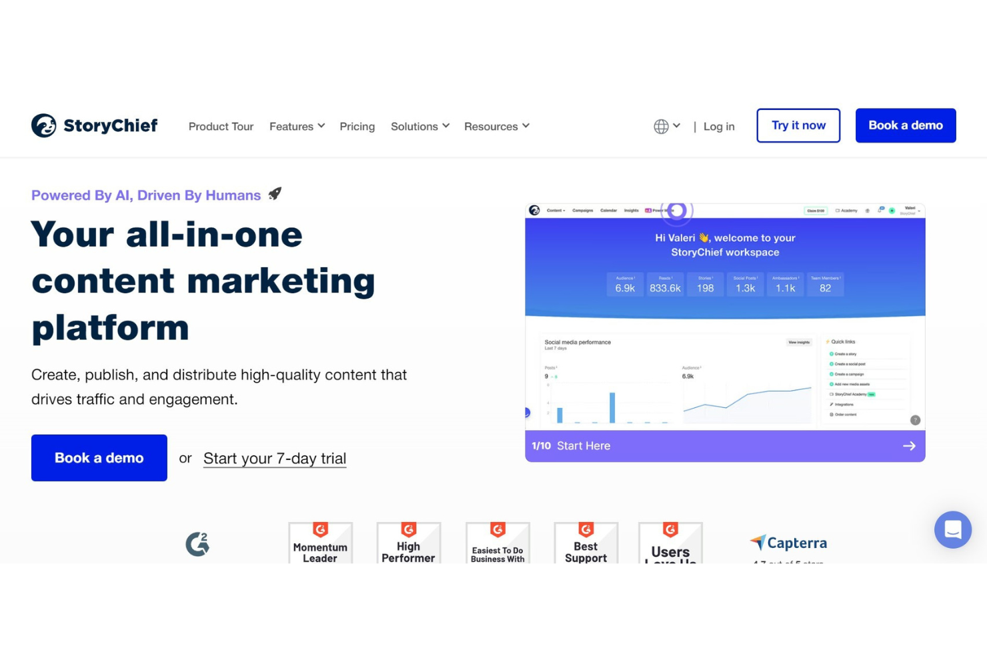Image resolution: width=987 pixels, height=658 pixels.
Task: Click the Capterra logo
Action: pos(788,543)
